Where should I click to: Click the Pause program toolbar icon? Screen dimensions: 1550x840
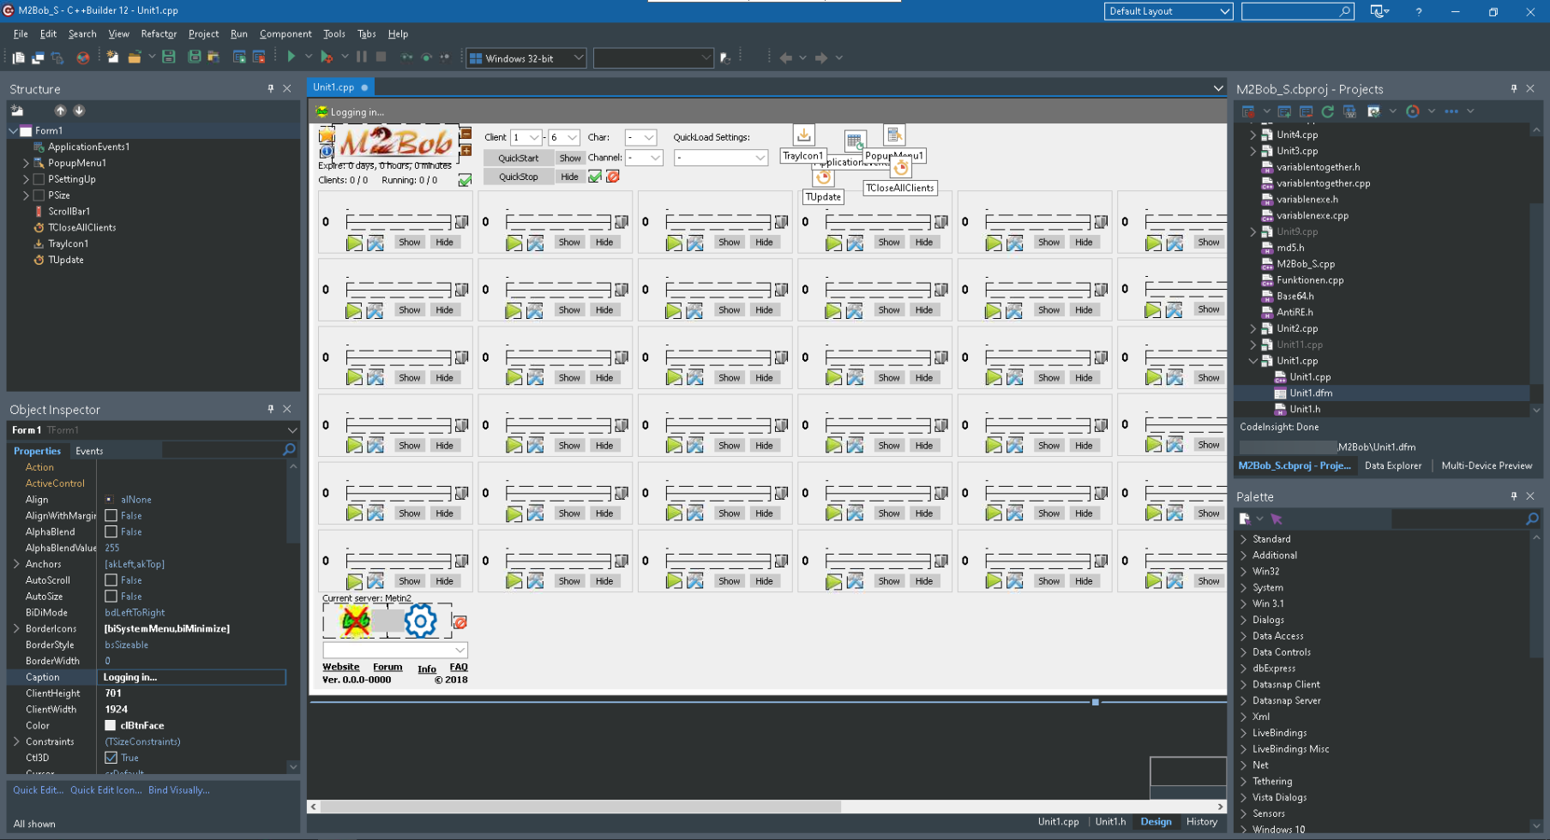point(362,57)
